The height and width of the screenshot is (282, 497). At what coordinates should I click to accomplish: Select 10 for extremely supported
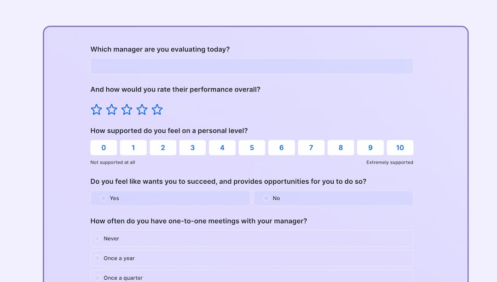[400, 147]
